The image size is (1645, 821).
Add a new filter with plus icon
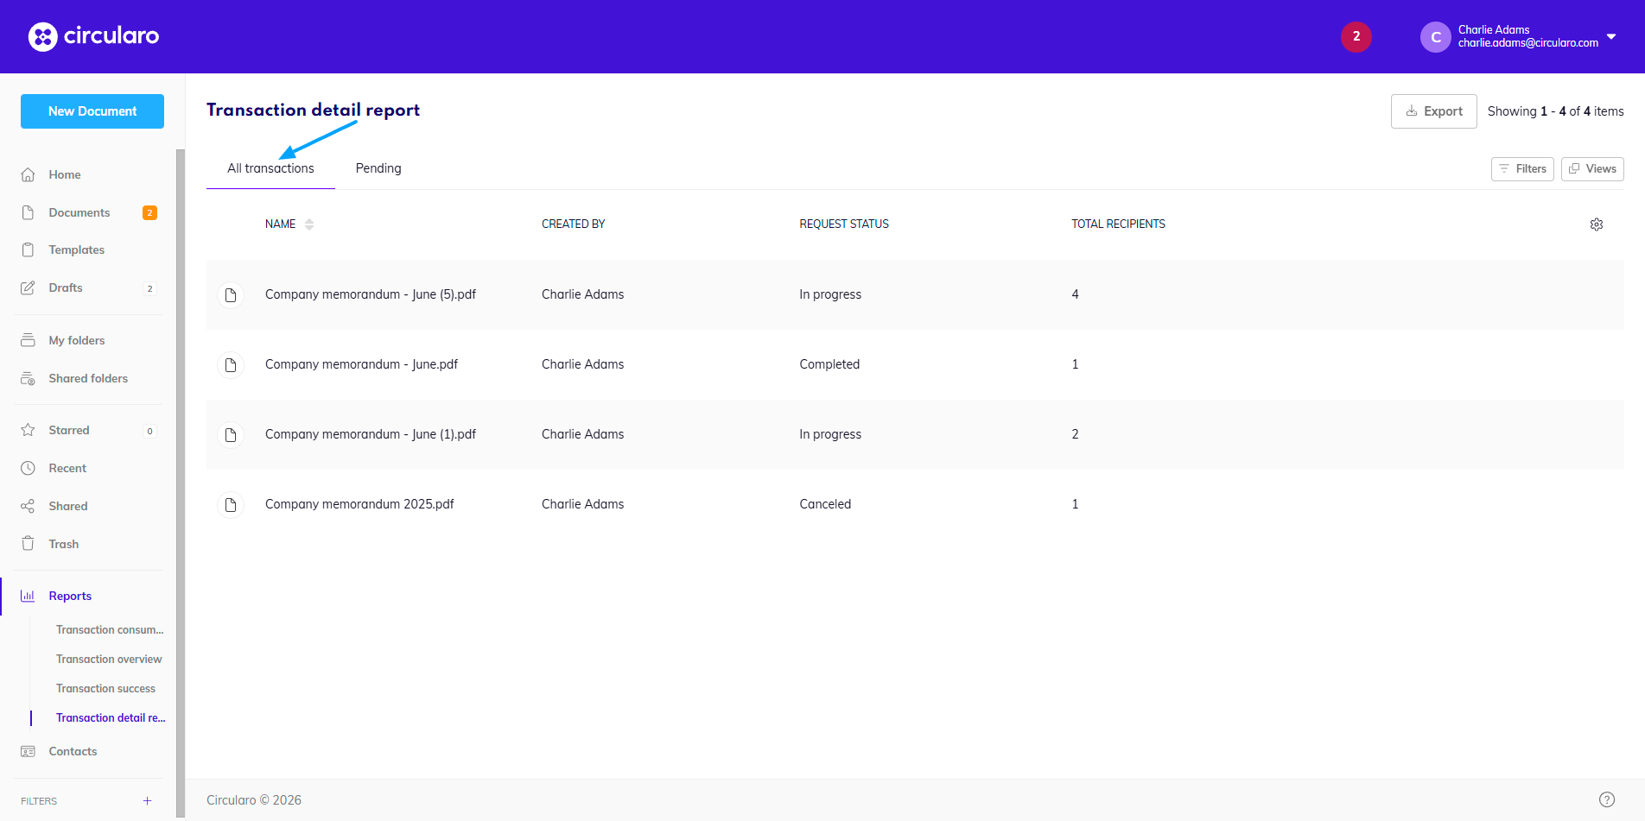[x=148, y=801]
